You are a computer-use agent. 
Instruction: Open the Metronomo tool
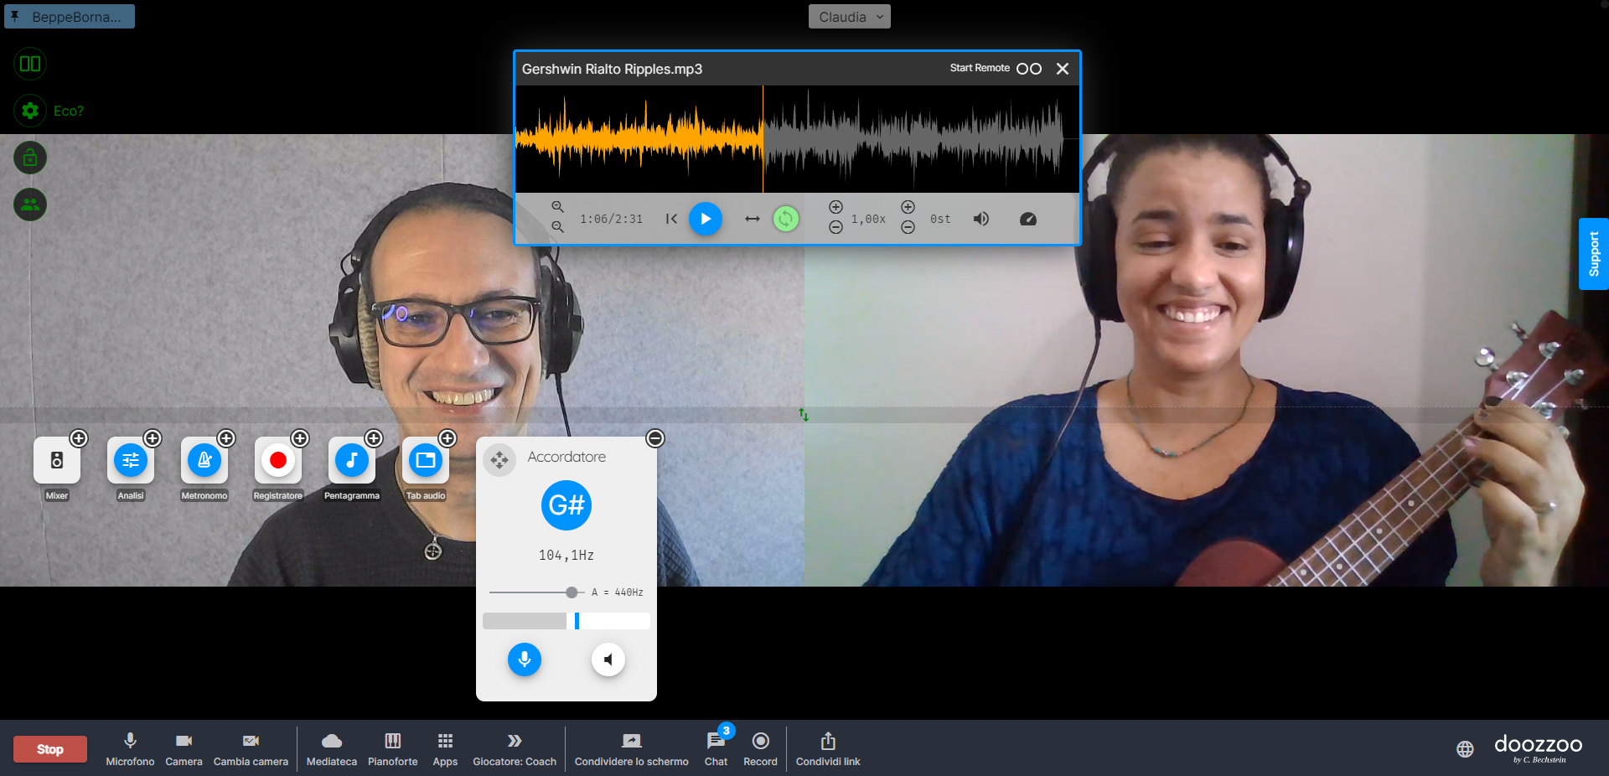pyautogui.click(x=204, y=460)
